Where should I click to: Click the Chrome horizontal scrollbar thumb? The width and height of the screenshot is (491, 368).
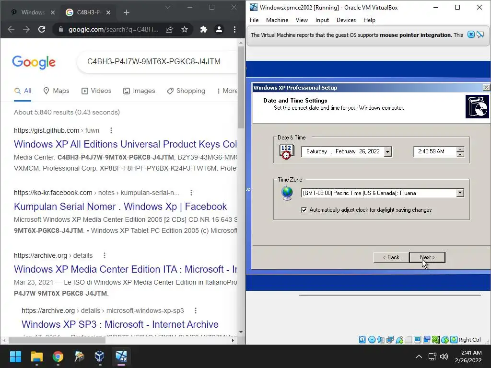[58, 340]
